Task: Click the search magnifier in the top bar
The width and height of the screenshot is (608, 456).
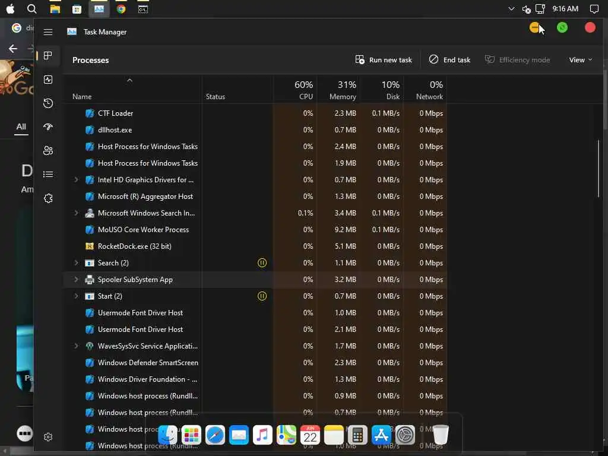Action: [32, 8]
